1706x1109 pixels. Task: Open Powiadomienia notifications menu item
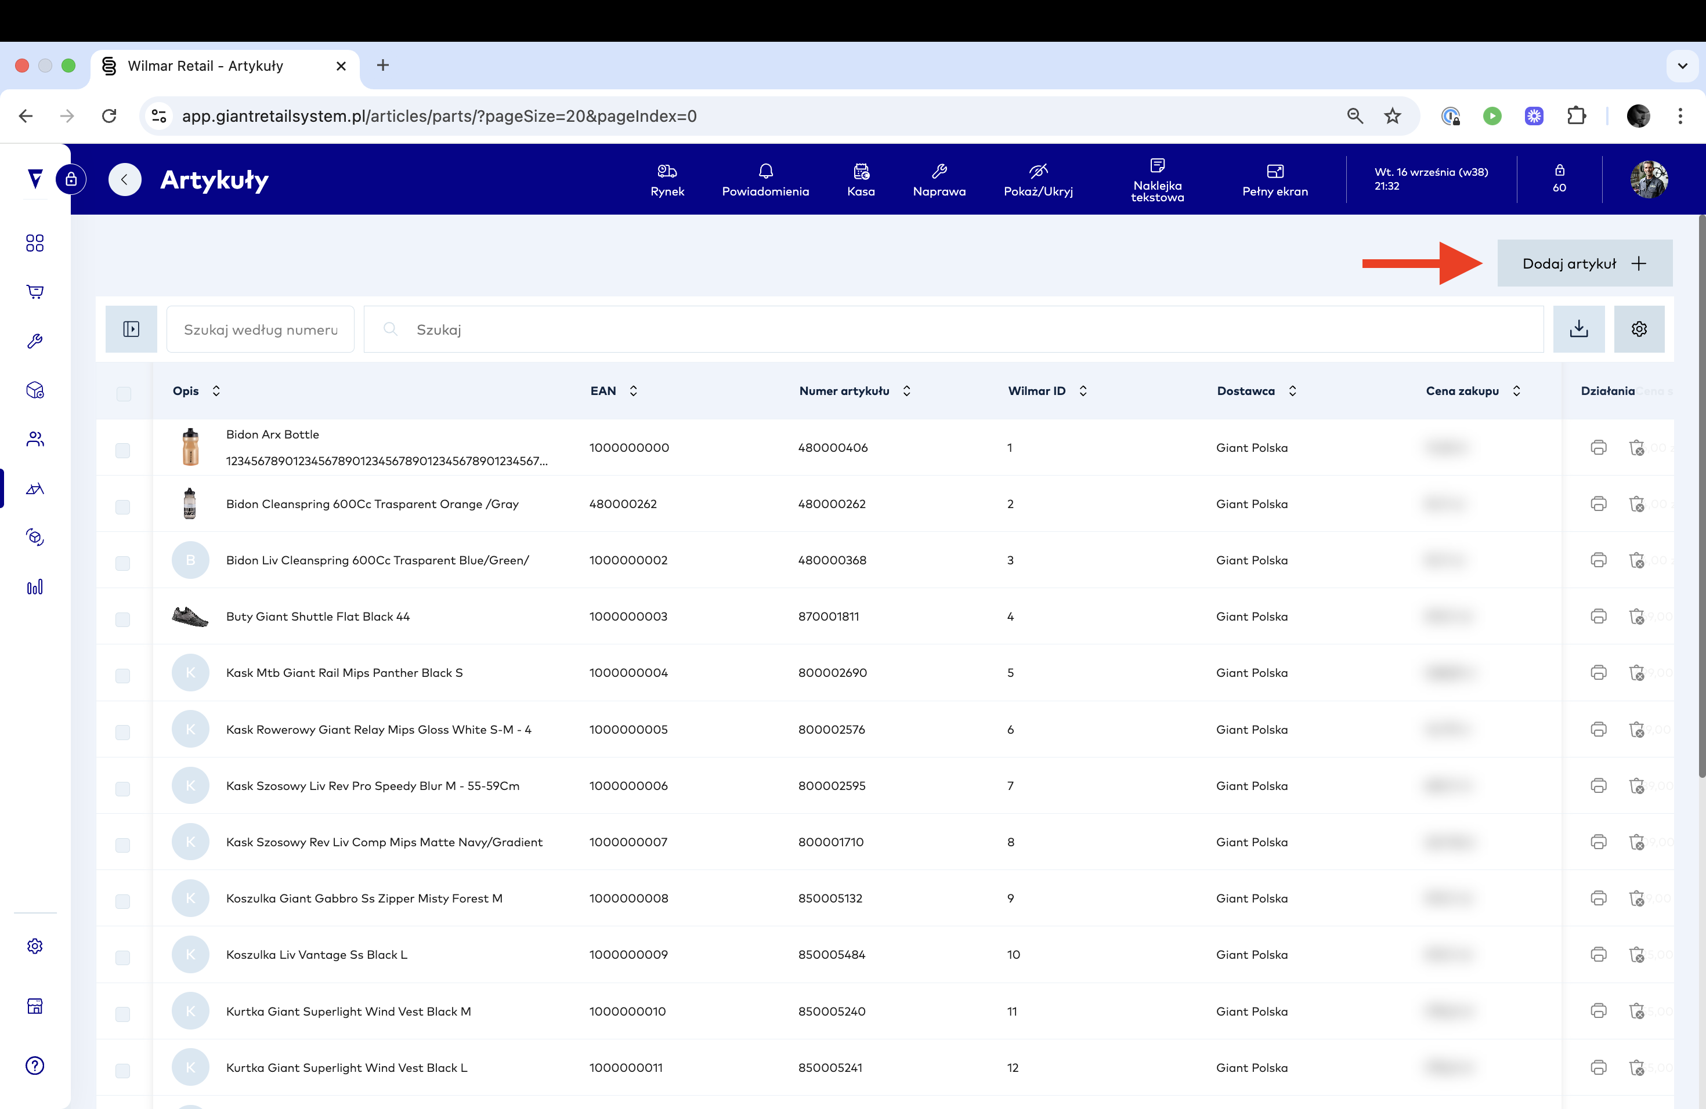(765, 179)
